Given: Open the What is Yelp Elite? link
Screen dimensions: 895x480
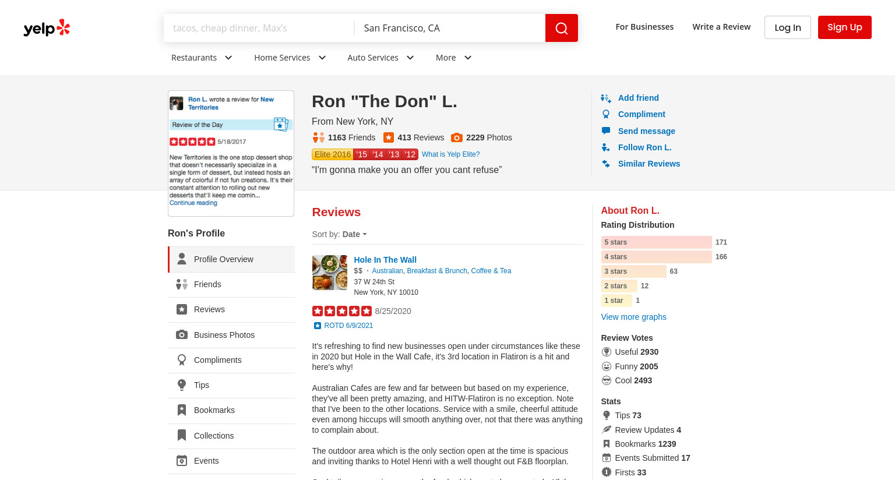Looking at the screenshot, I should pos(451,154).
